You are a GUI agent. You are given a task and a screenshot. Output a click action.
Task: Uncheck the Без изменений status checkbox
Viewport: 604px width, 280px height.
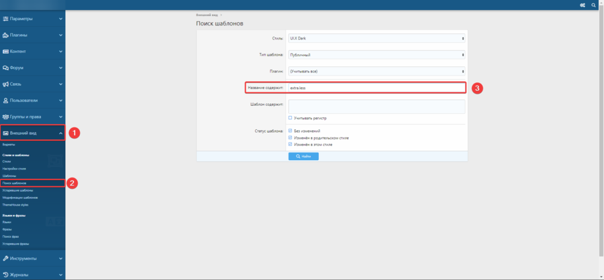pyautogui.click(x=290, y=131)
